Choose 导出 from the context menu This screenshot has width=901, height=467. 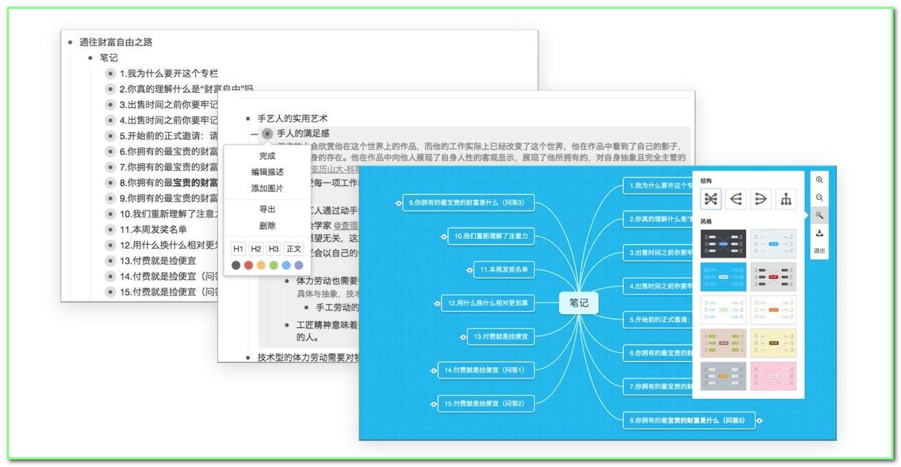(x=267, y=209)
